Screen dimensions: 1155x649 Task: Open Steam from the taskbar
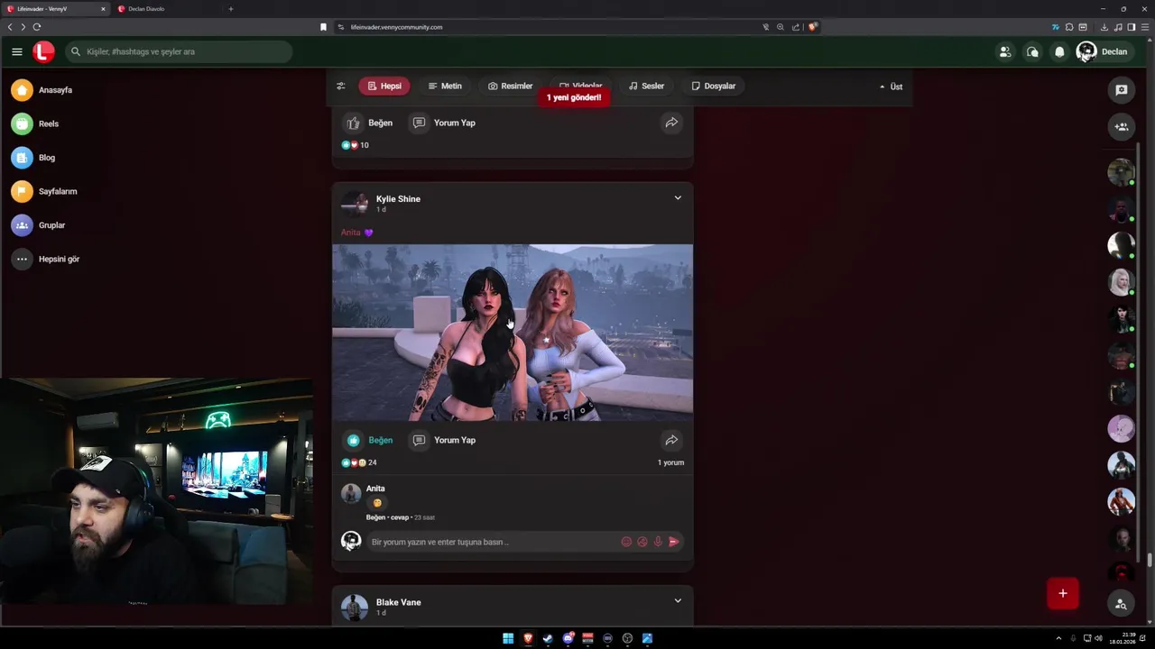click(548, 638)
